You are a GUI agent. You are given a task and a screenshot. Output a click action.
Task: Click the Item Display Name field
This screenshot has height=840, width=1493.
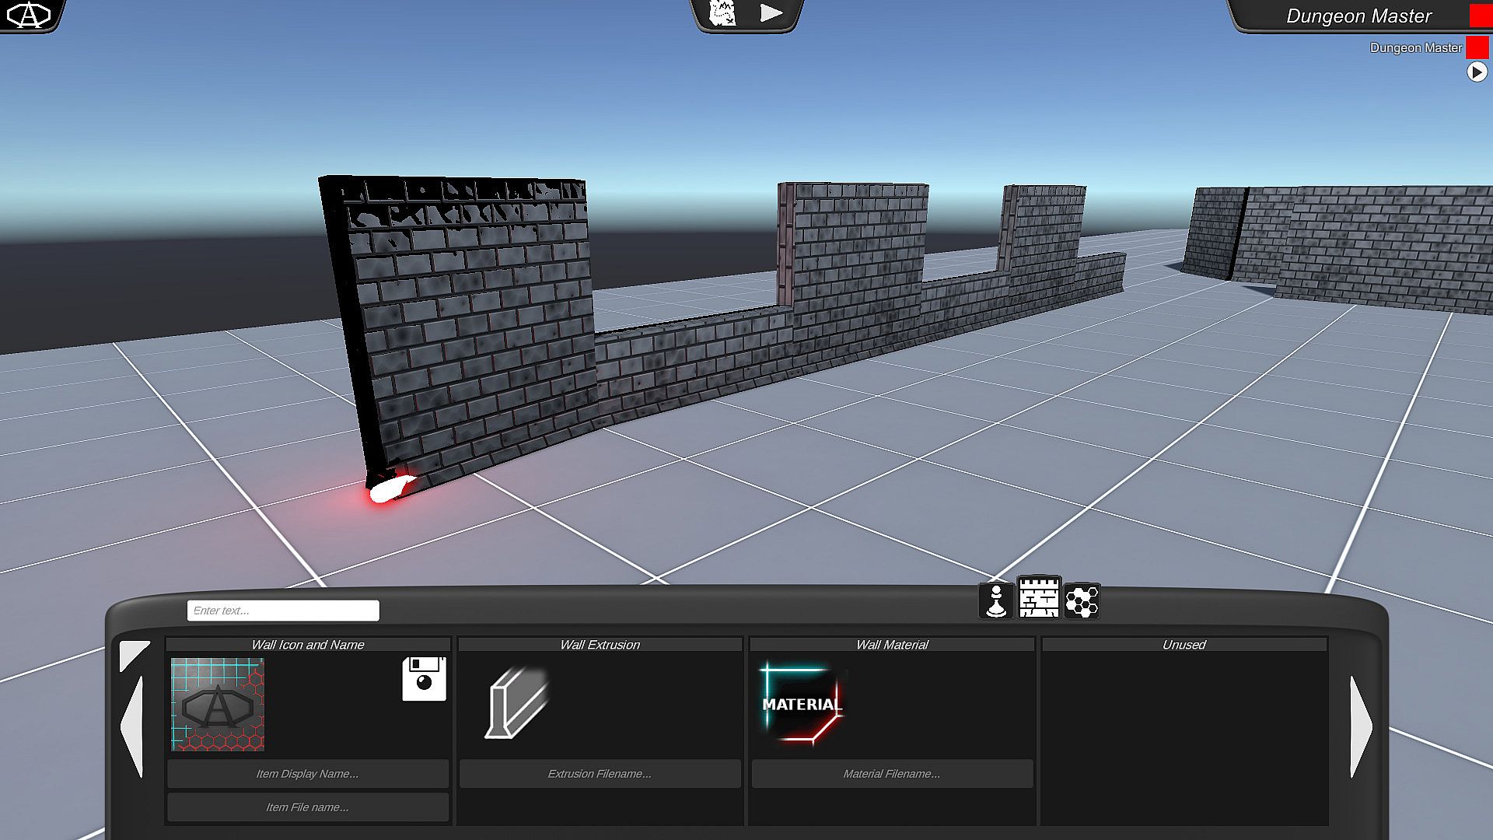coord(307,774)
